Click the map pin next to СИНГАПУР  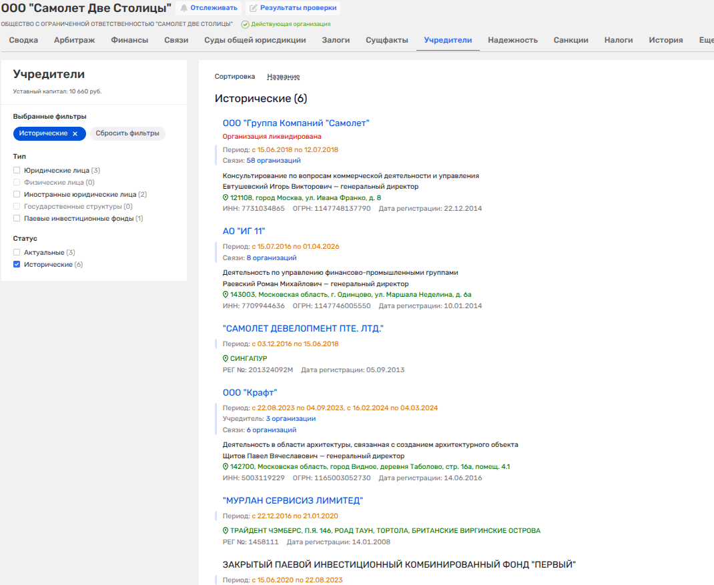coord(226,358)
